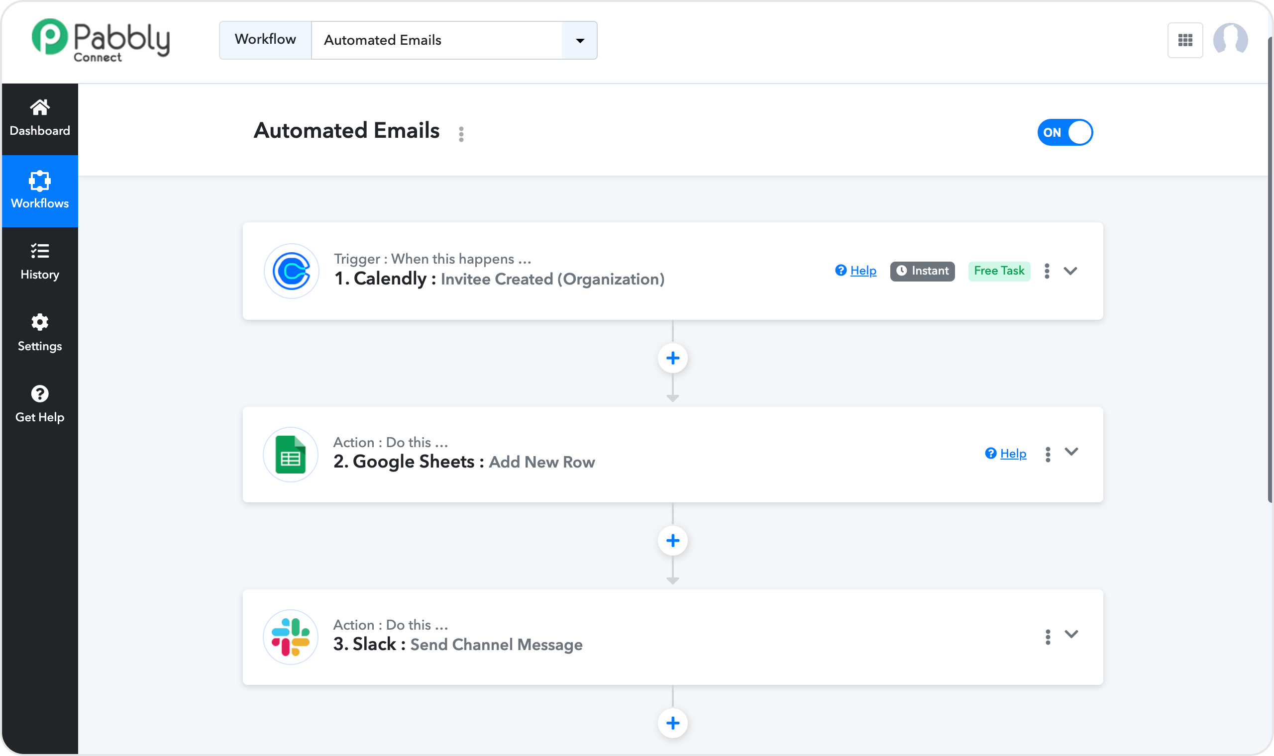1274x756 pixels.
Task: Open the user profile avatar
Action: [x=1230, y=39]
